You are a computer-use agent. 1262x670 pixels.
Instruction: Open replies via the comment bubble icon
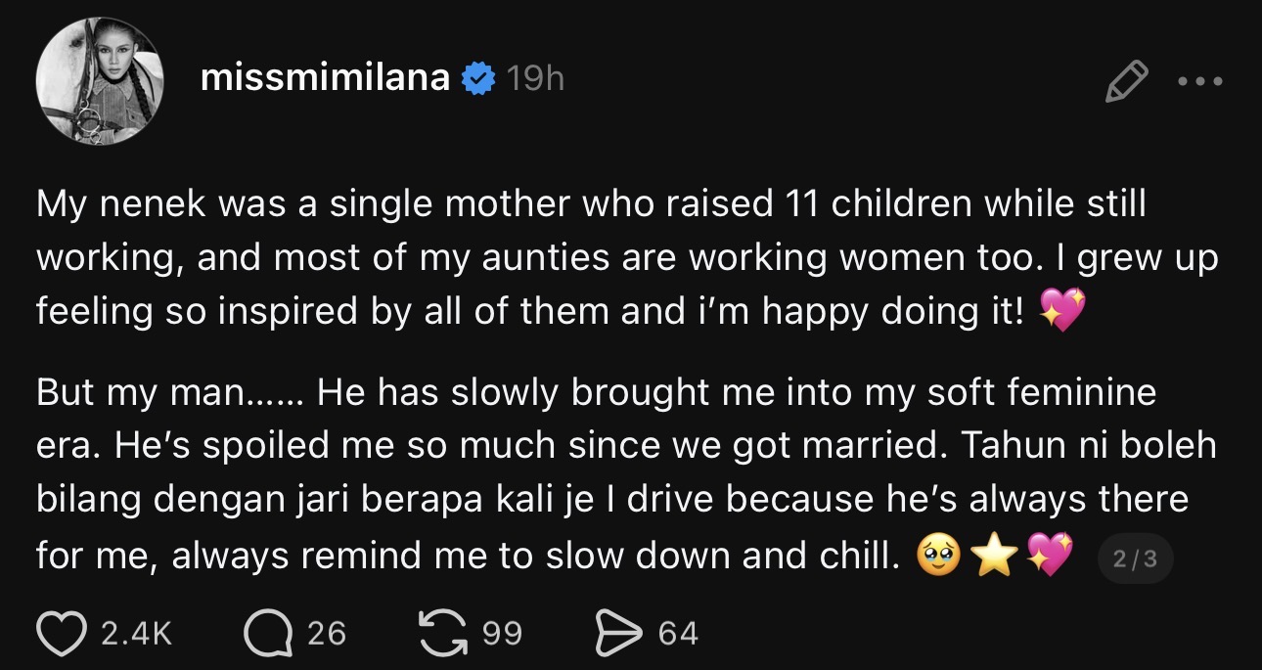268,633
